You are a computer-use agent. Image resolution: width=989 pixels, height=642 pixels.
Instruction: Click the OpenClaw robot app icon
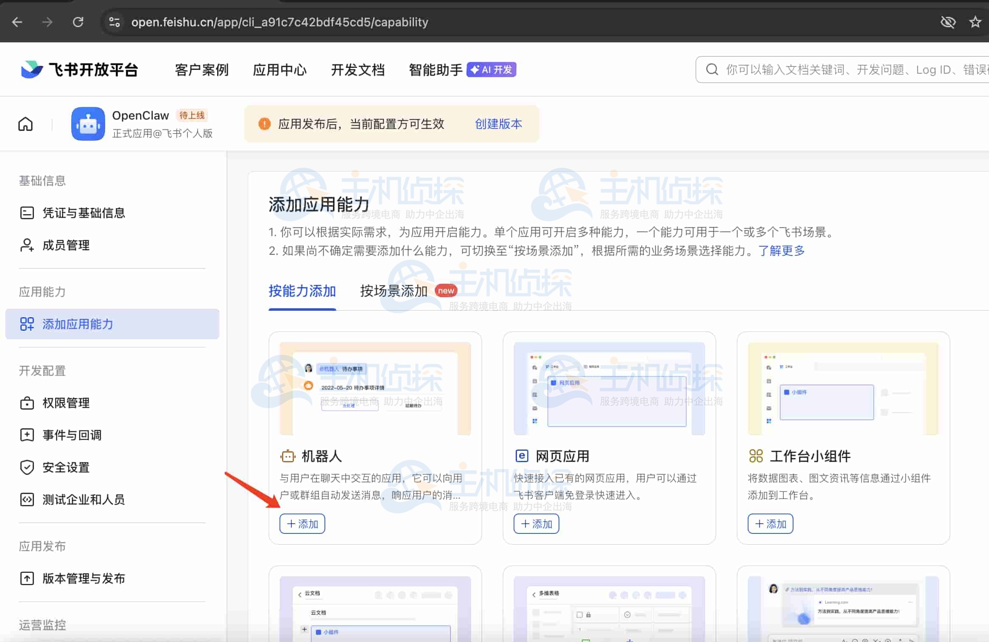tap(88, 124)
